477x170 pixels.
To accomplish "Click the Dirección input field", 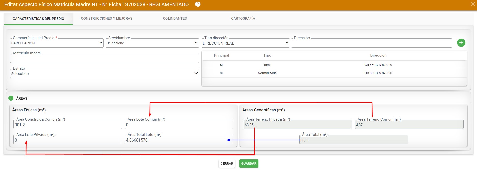I will 371,43.
